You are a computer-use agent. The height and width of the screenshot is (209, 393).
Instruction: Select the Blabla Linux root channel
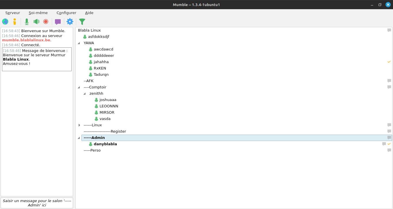(x=89, y=30)
